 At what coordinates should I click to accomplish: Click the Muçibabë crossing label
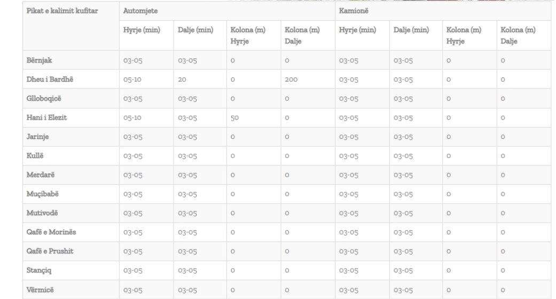pos(43,194)
